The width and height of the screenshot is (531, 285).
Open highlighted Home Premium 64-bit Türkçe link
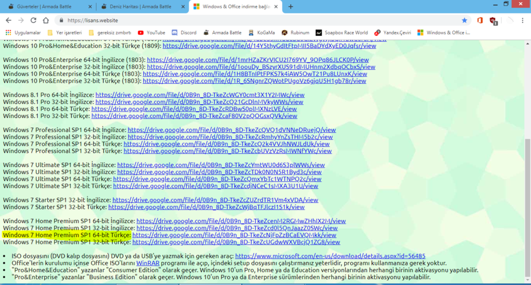pyautogui.click(x=234, y=235)
